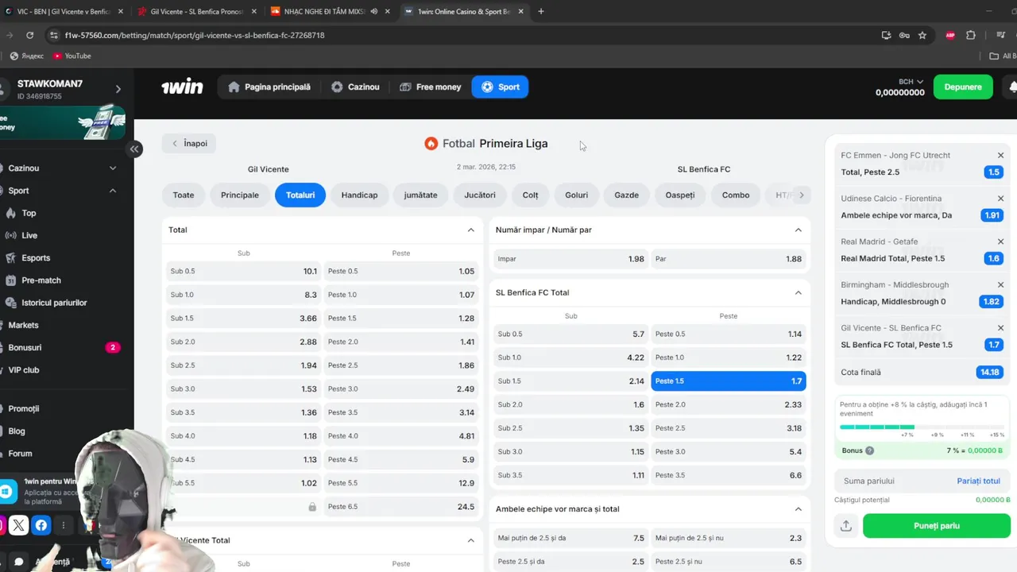Image resolution: width=1017 pixels, height=572 pixels.
Task: Expand STAWKOMAN7 account arrow
Action: [118, 89]
